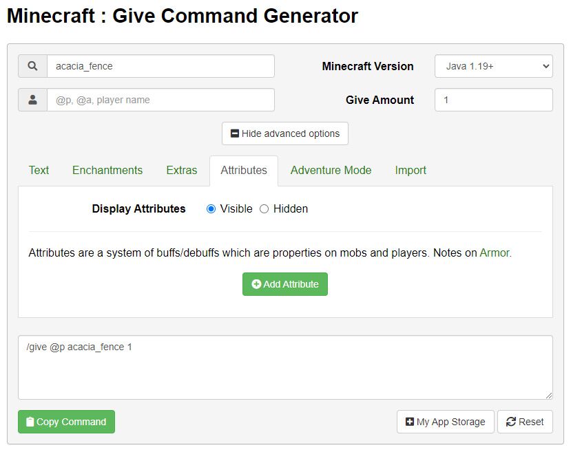Click the refresh icon on Reset

[510, 422]
